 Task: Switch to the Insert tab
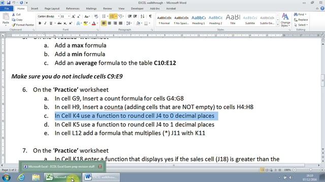point(35,9)
